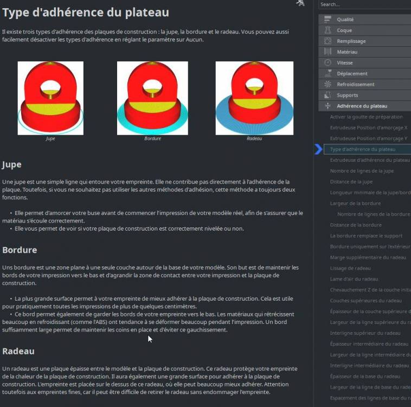Viewport: 411px width, 407px height.
Task: Click the Matériau category icon
Action: (327, 52)
